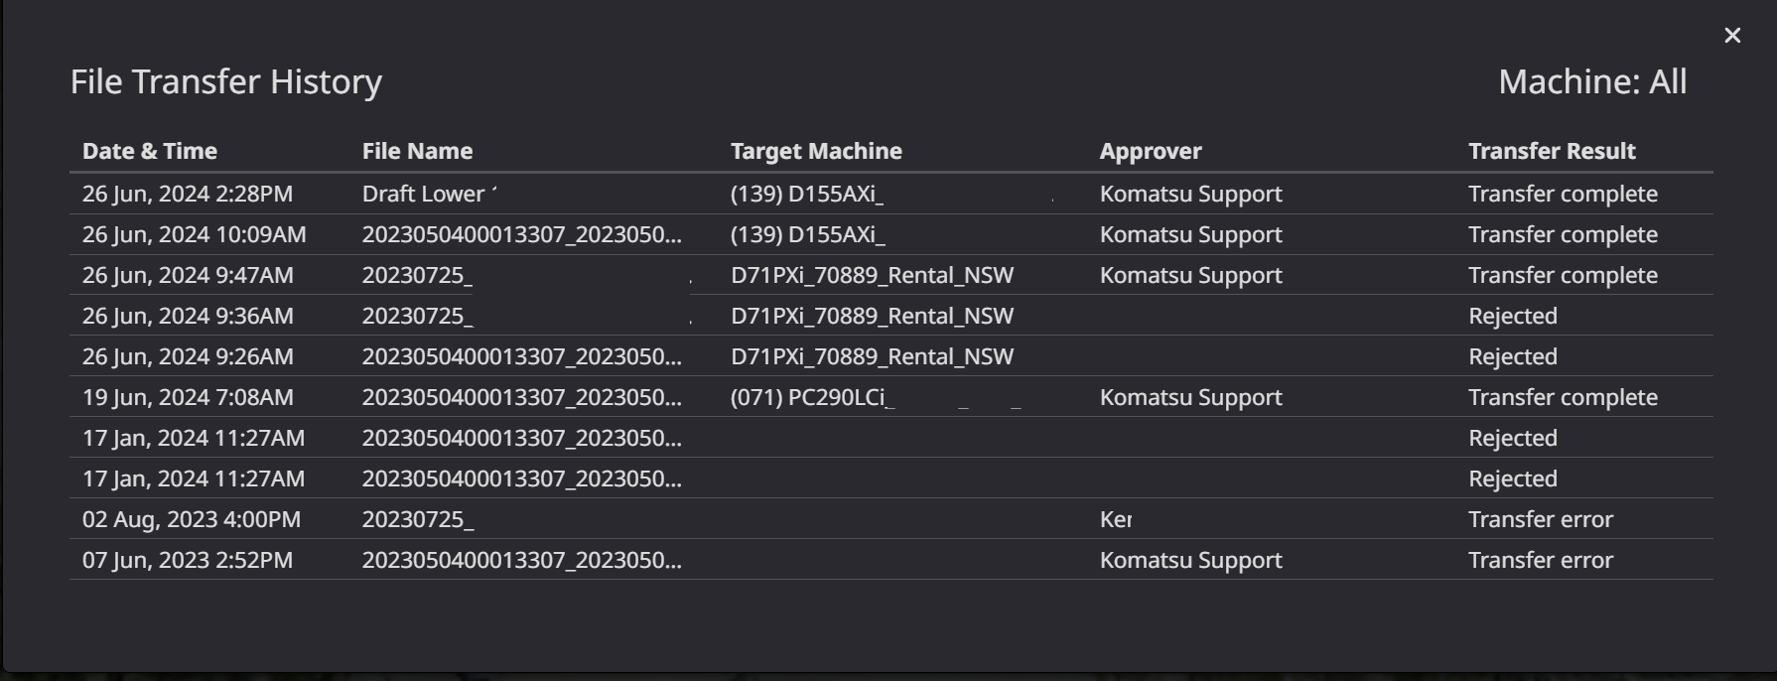This screenshot has height=681, width=1777.
Task: Select the 26 Jun, 2024 10:09AM date cell
Action: [195, 234]
